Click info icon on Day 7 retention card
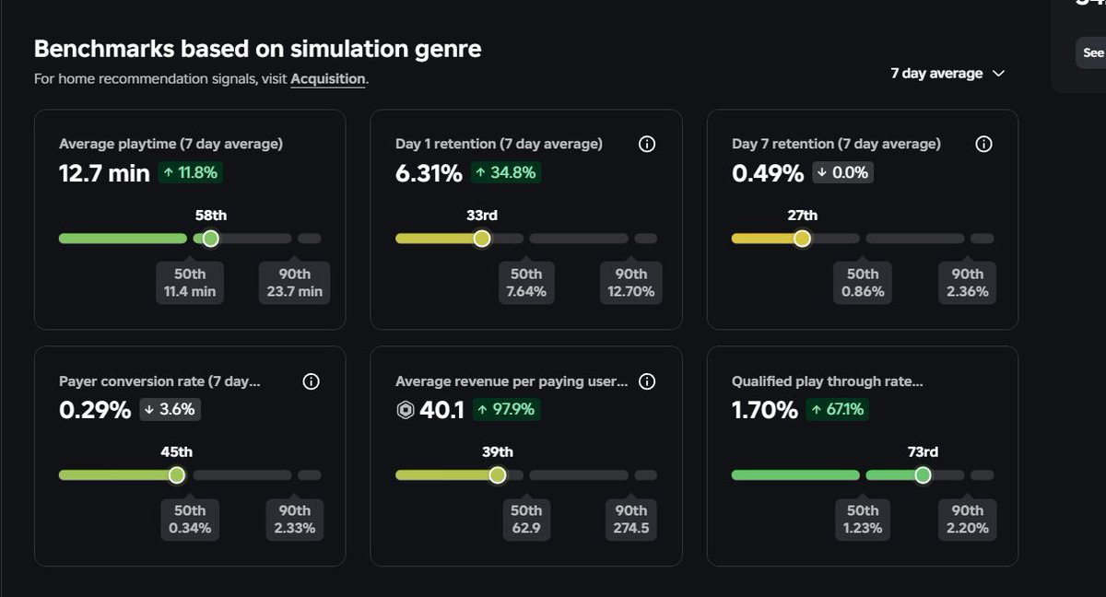This screenshot has height=597, width=1106. tap(983, 144)
